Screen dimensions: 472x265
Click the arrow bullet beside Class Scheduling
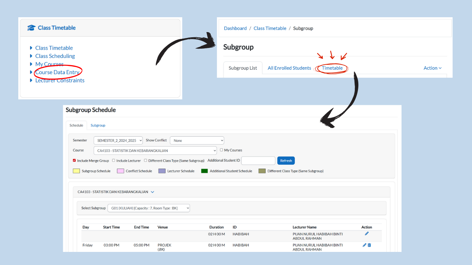tap(31, 56)
